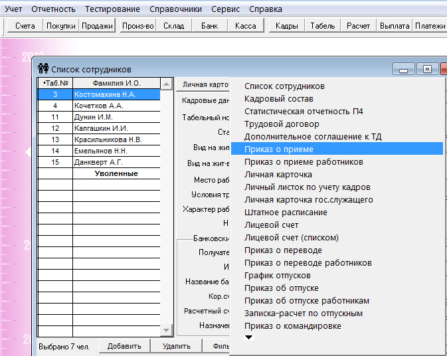The image size is (447, 356).
Task: Open the Банк section
Action: 209,26
